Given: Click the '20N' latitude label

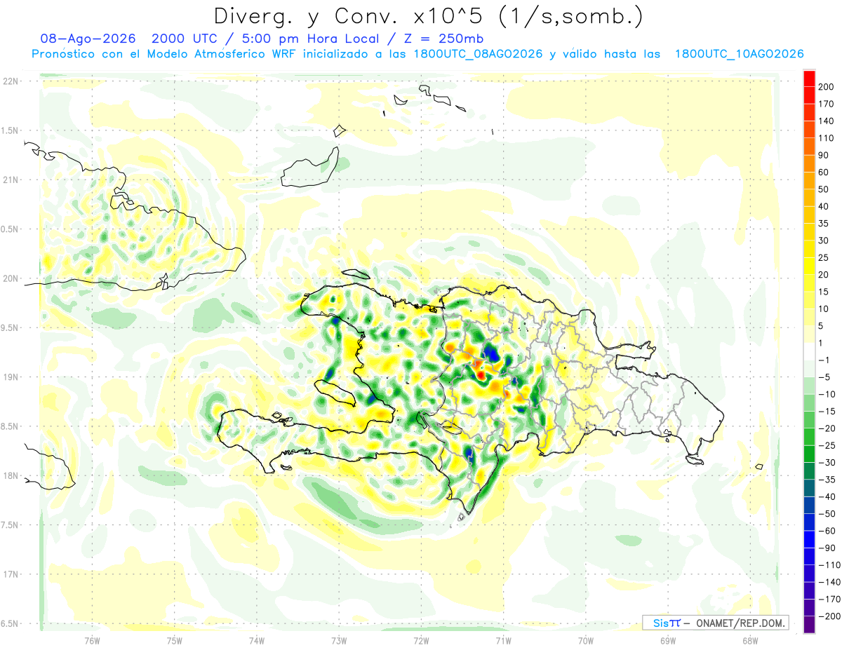Looking at the screenshot, I should coord(10,278).
